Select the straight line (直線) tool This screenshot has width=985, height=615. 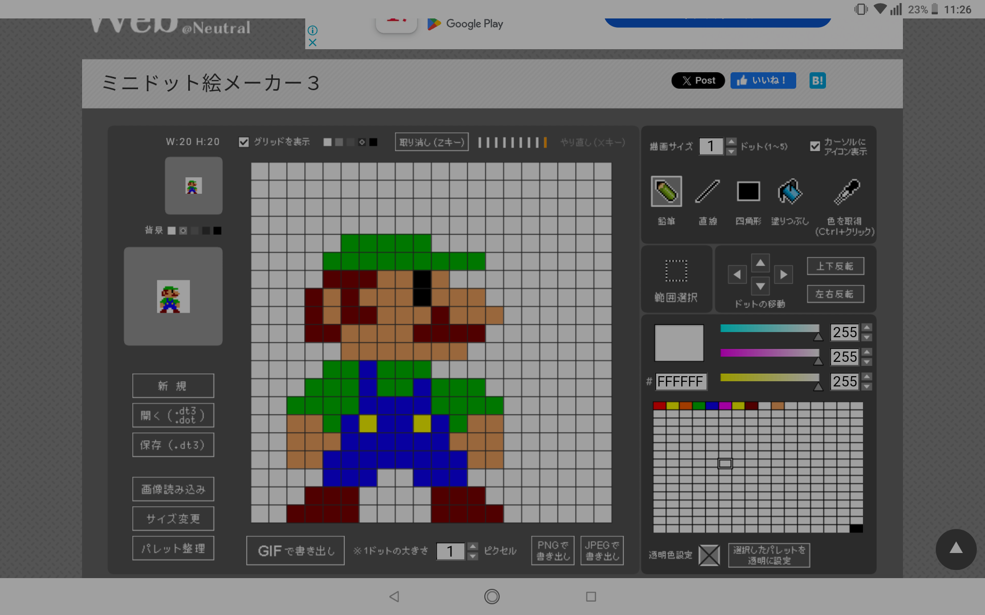(707, 192)
